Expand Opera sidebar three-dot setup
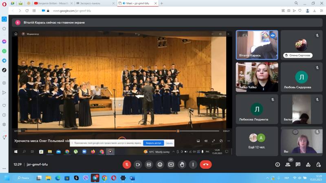326x183 pixels. 4,168
